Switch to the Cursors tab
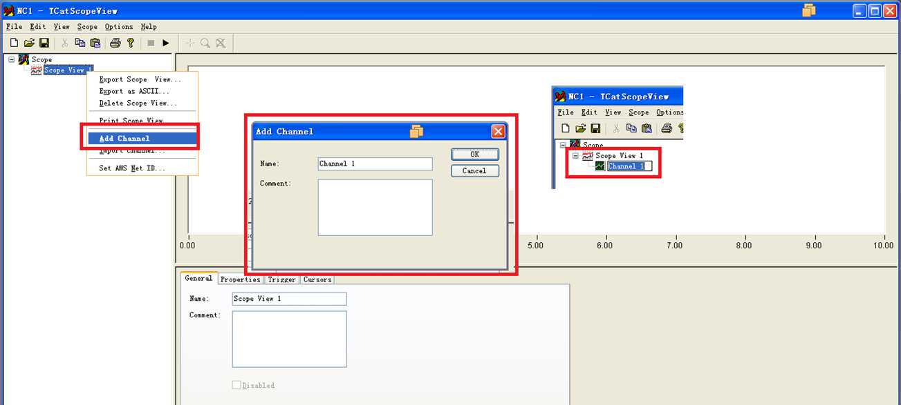This screenshot has height=405, width=901. [x=317, y=279]
